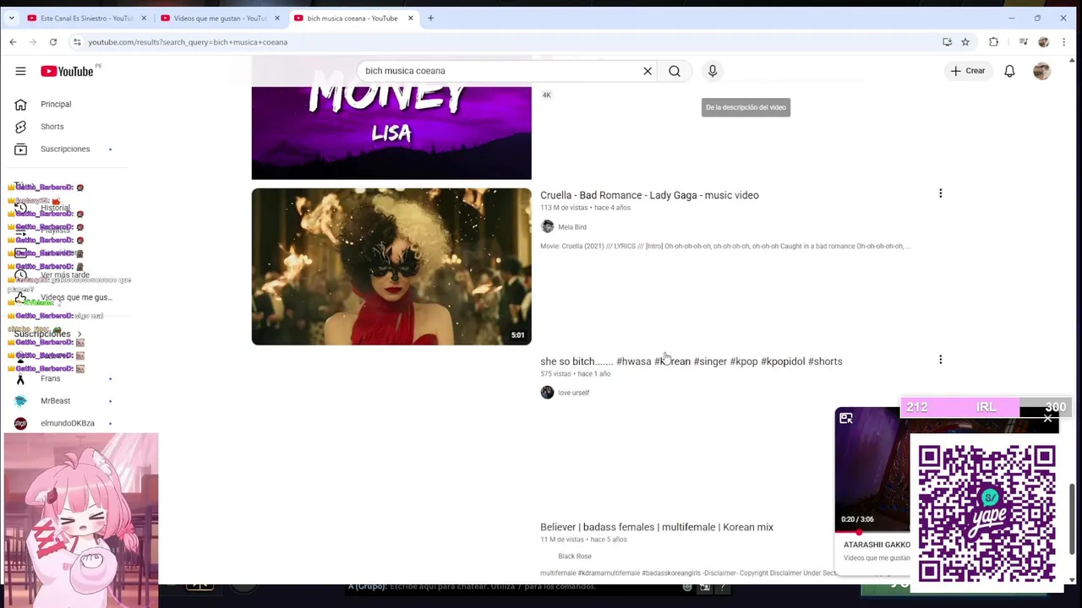
Task: Close the 'bich musica coeana' tab
Action: pos(411,18)
